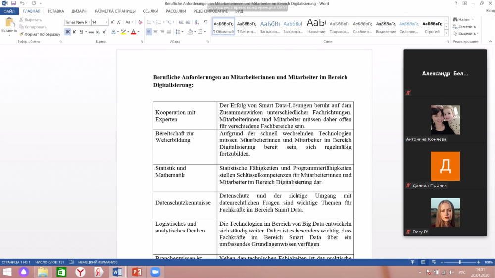Click the zoom slider in status bar

460,262
